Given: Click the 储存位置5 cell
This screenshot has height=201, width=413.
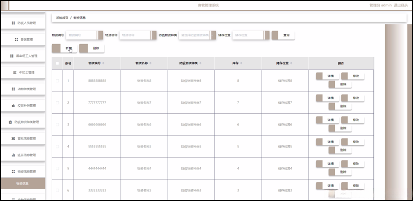Looking at the screenshot, I should coord(285,147).
